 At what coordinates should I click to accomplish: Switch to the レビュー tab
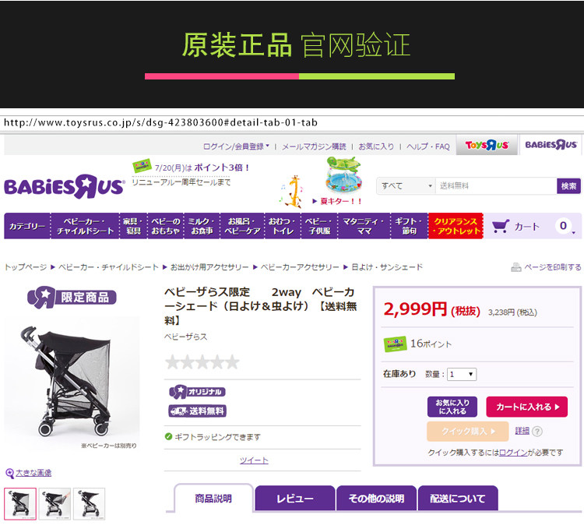point(294,498)
